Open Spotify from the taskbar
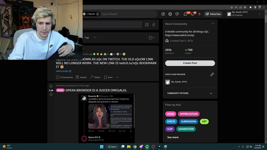 [147, 147]
